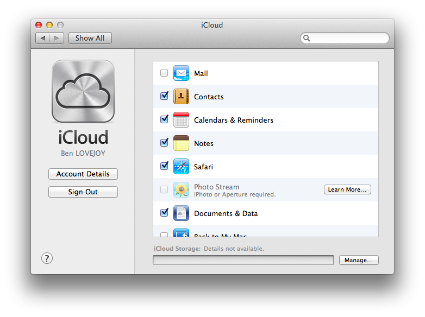Open help with the question mark button
Image resolution: width=425 pixels, height=317 pixels.
(47, 258)
